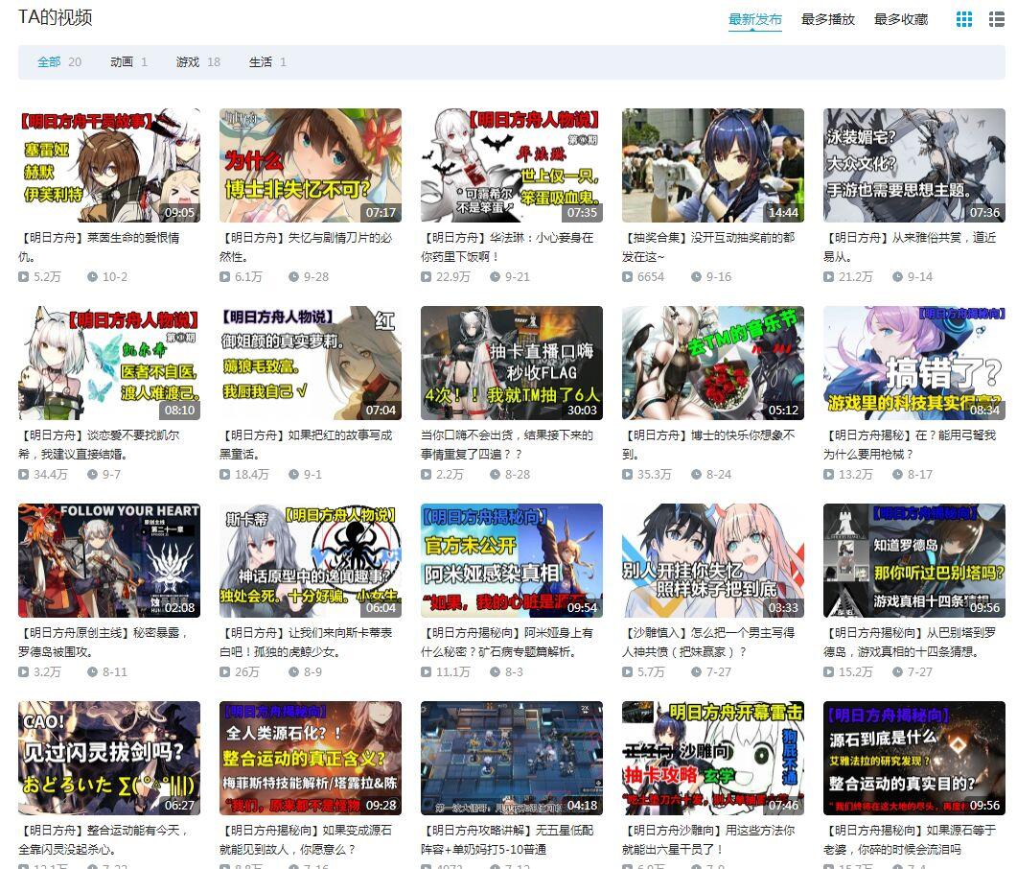Click clock icon beside date 8-3

point(495,671)
